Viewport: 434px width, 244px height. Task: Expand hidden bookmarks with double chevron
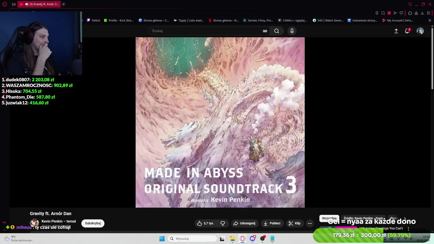click(x=430, y=20)
